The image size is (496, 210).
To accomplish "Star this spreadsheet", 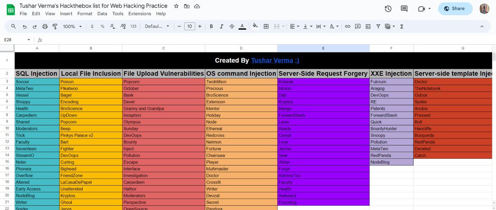I will (176, 6).
